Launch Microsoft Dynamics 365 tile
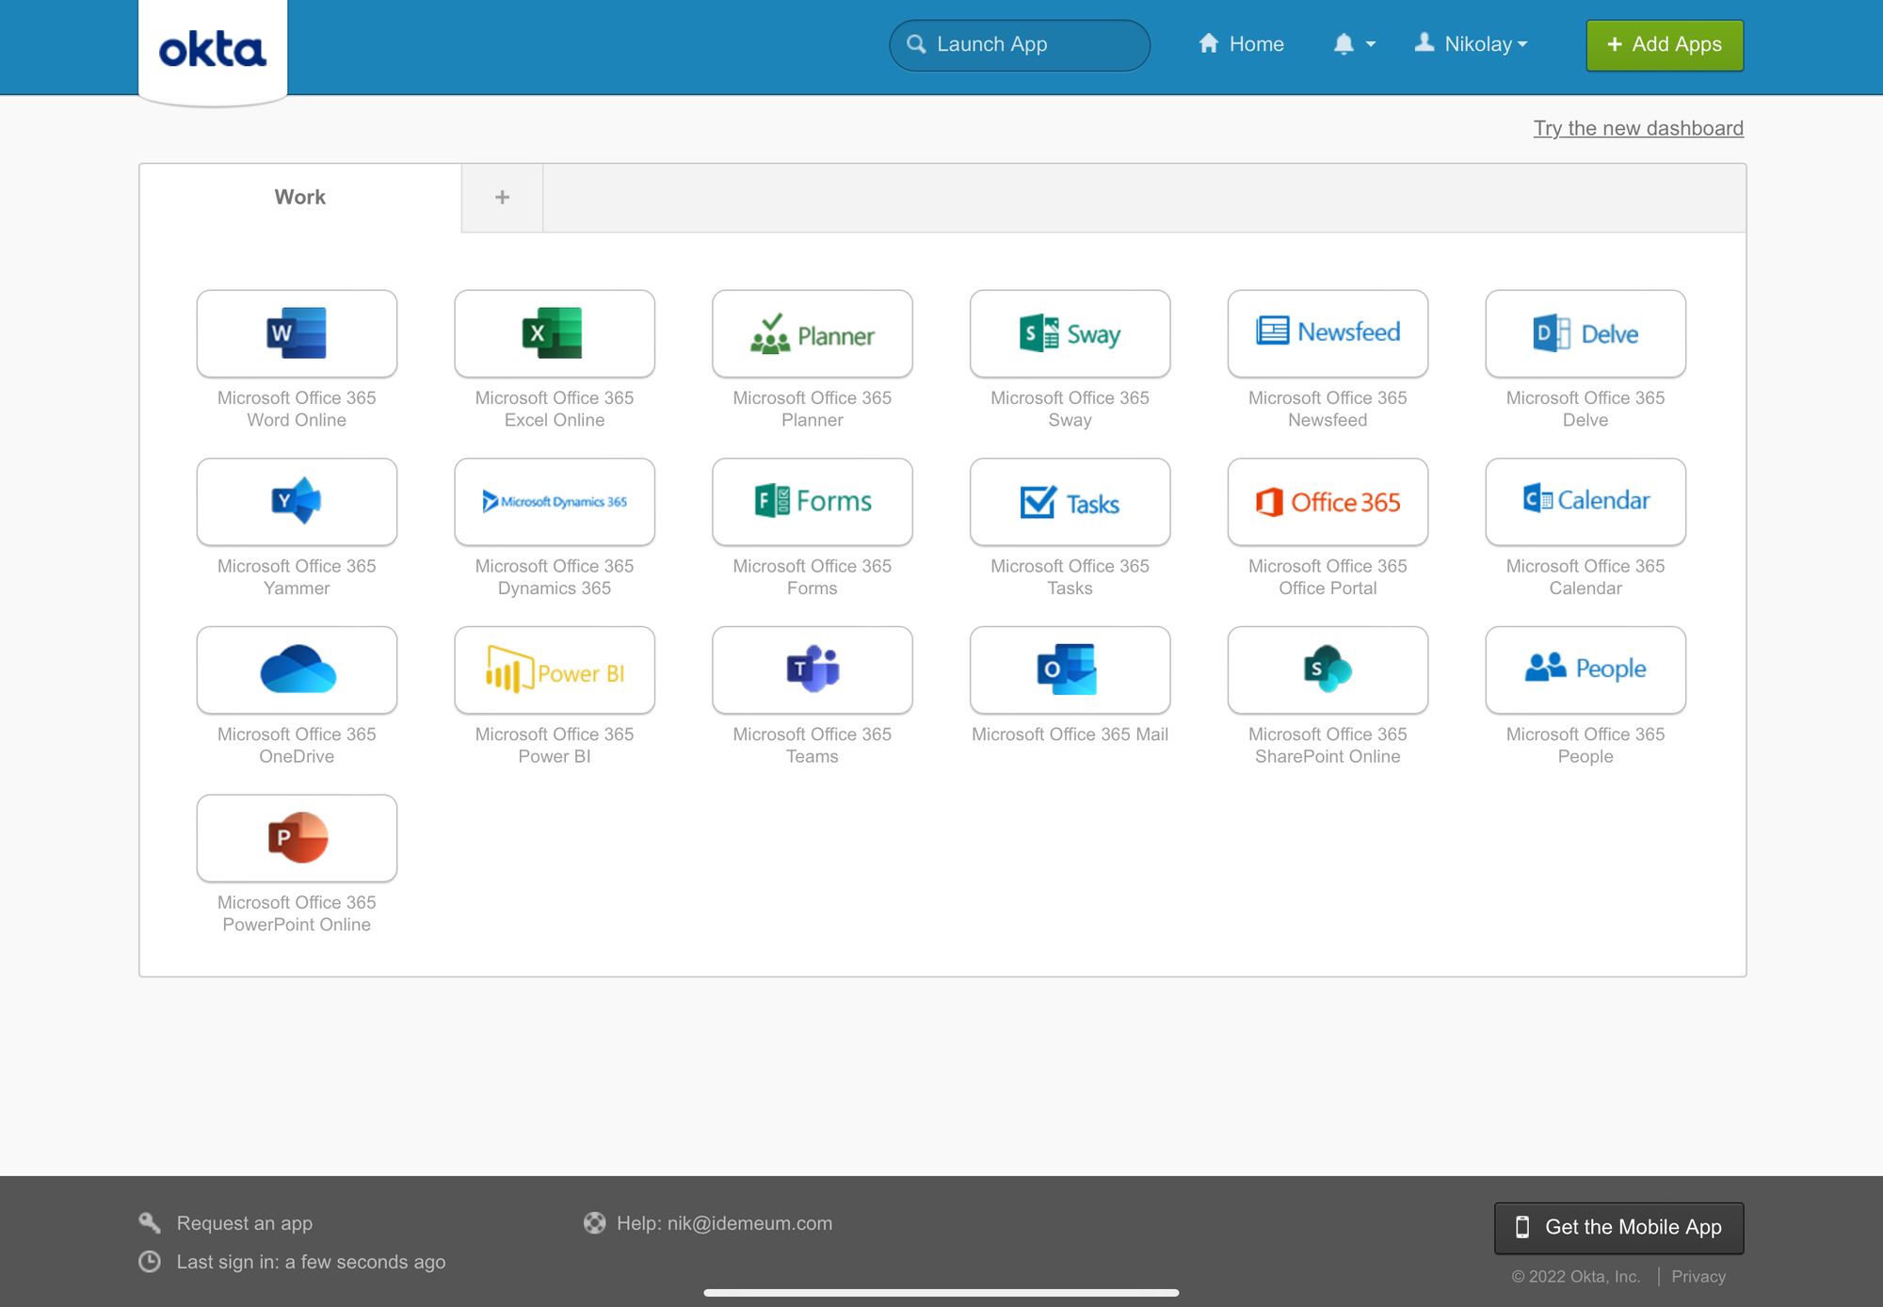The image size is (1883, 1307). (555, 502)
